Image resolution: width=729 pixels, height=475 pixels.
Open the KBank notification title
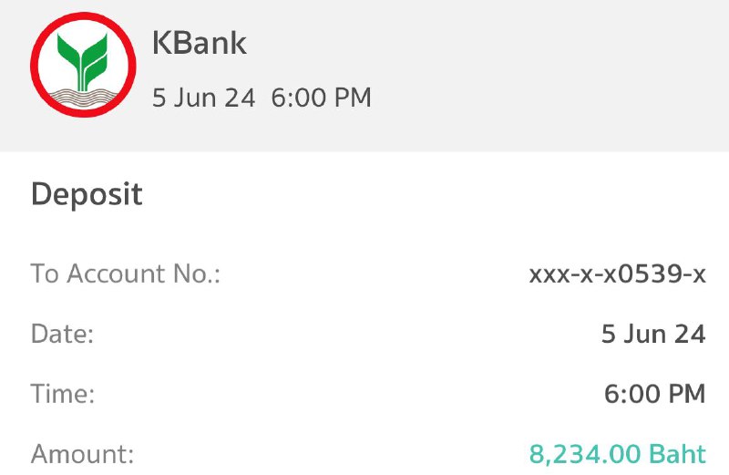199,43
